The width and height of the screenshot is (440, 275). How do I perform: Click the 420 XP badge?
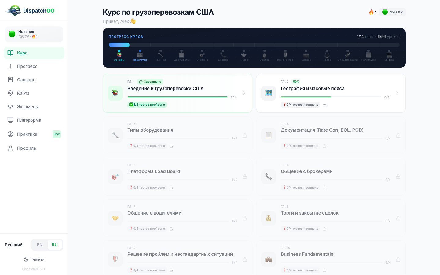pos(393,12)
